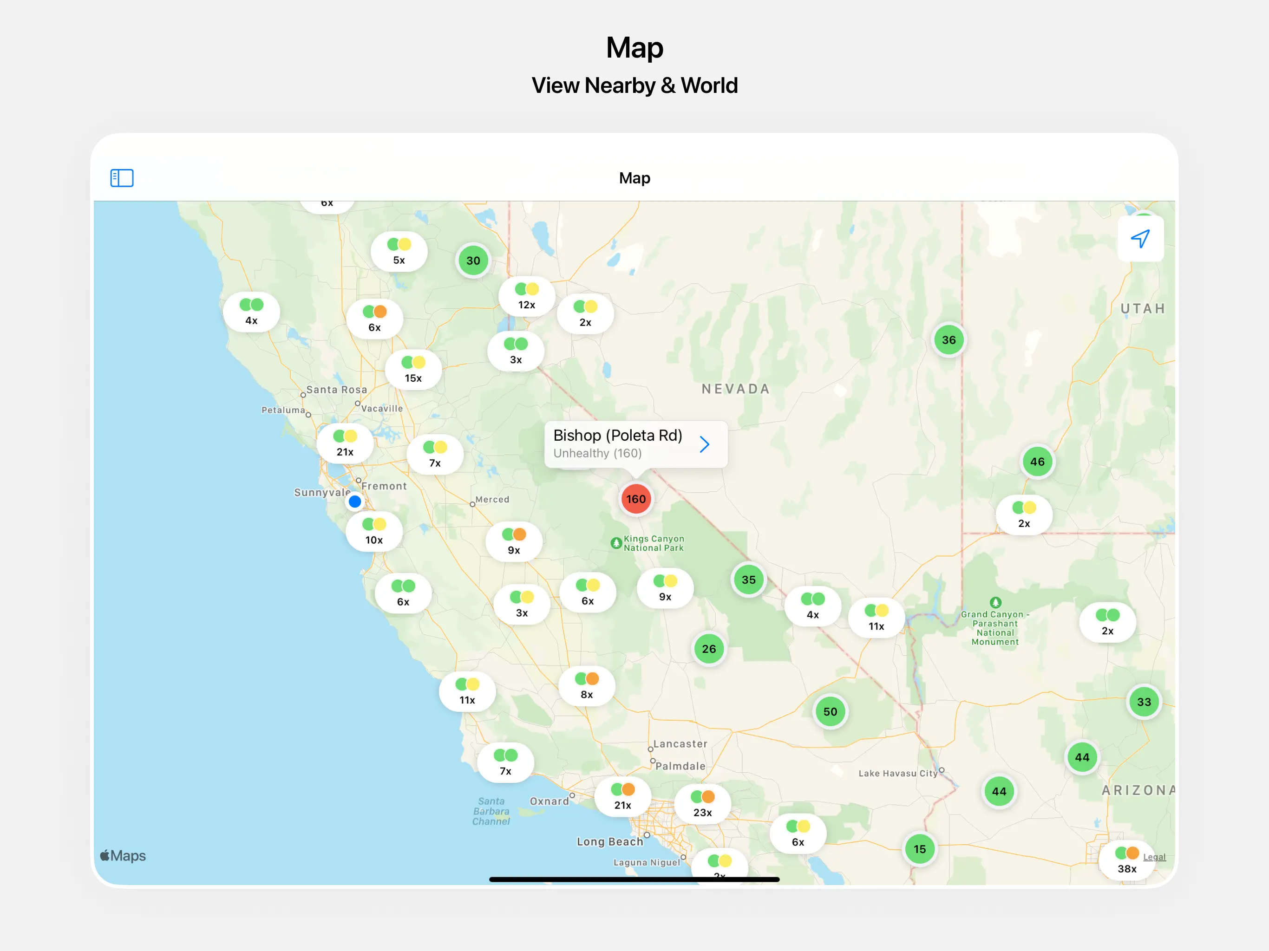Screen dimensions: 1269x951
Task: Click the Bishop (Poleta Rd) callout title
Action: point(617,436)
